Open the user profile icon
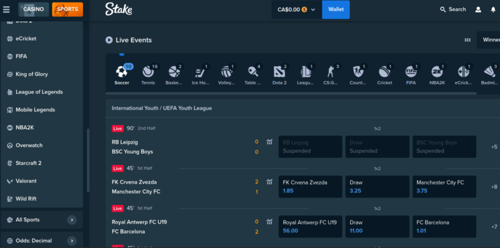This screenshot has width=500, height=248. click(x=478, y=9)
